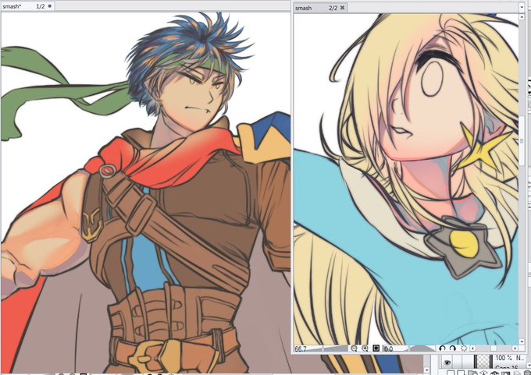Close the smash 2/2 tab
531x375 pixels.
(343, 8)
